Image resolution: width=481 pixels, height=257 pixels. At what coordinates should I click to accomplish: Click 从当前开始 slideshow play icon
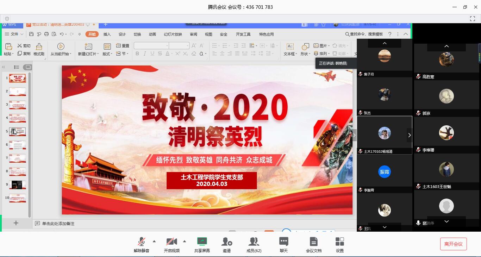(61, 47)
